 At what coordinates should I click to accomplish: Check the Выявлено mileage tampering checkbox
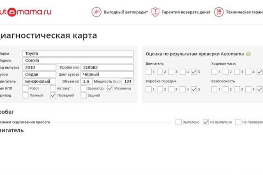pos(178,122)
